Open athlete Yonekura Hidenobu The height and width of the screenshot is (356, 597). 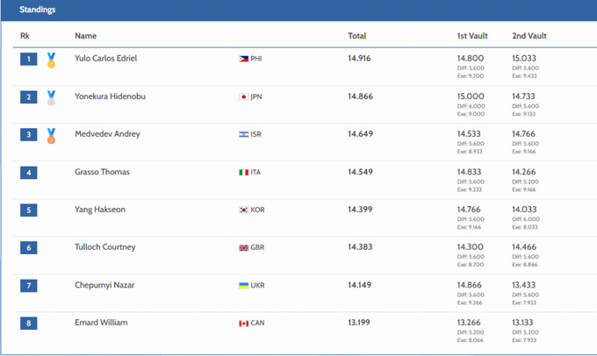(x=110, y=96)
